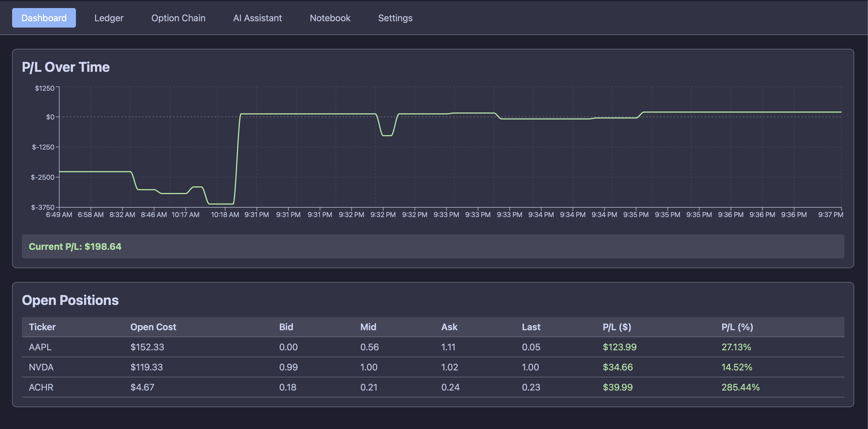Click AAPL last value 0.05
The width and height of the screenshot is (868, 429).
pos(531,347)
